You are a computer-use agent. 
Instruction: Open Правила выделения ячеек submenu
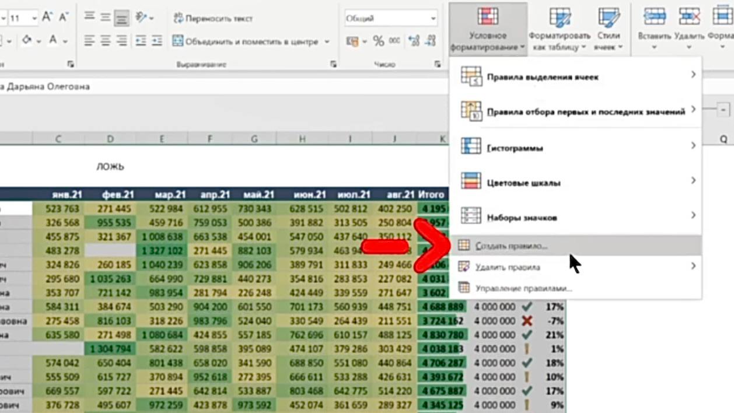coord(576,76)
